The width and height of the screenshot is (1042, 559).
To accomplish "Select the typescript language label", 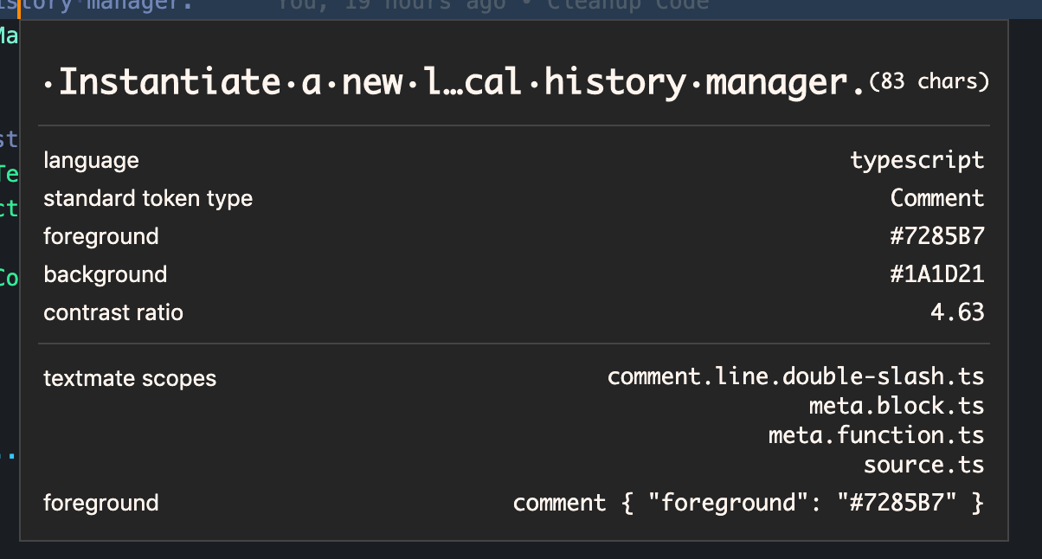I will (x=917, y=160).
